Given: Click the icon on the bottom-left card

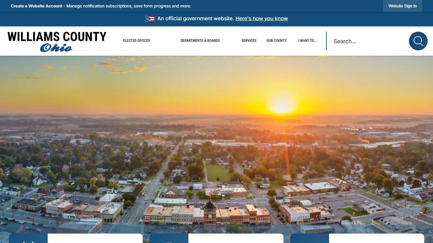Looking at the screenshot, I should (x=28, y=239).
